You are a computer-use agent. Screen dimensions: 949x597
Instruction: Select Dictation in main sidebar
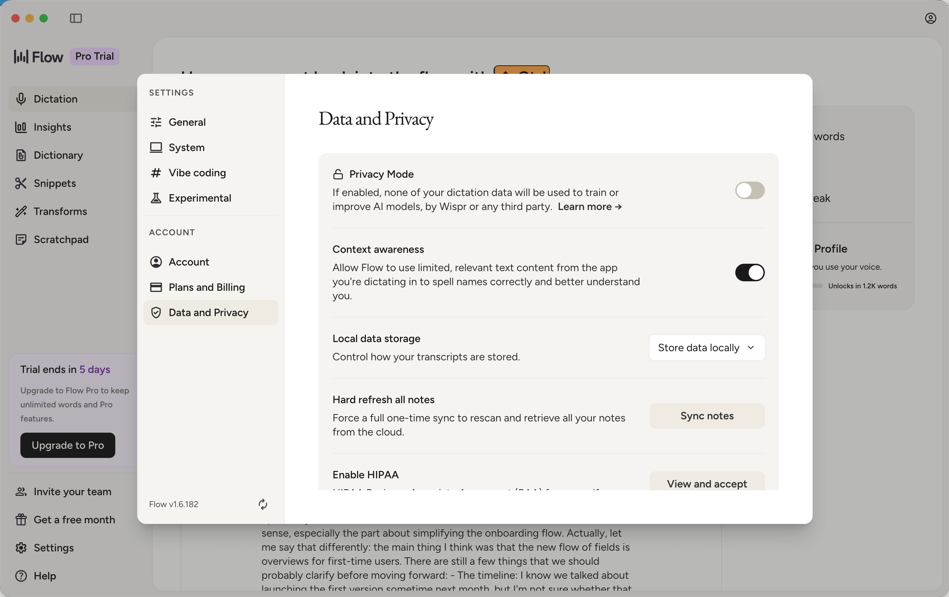[x=72, y=99]
